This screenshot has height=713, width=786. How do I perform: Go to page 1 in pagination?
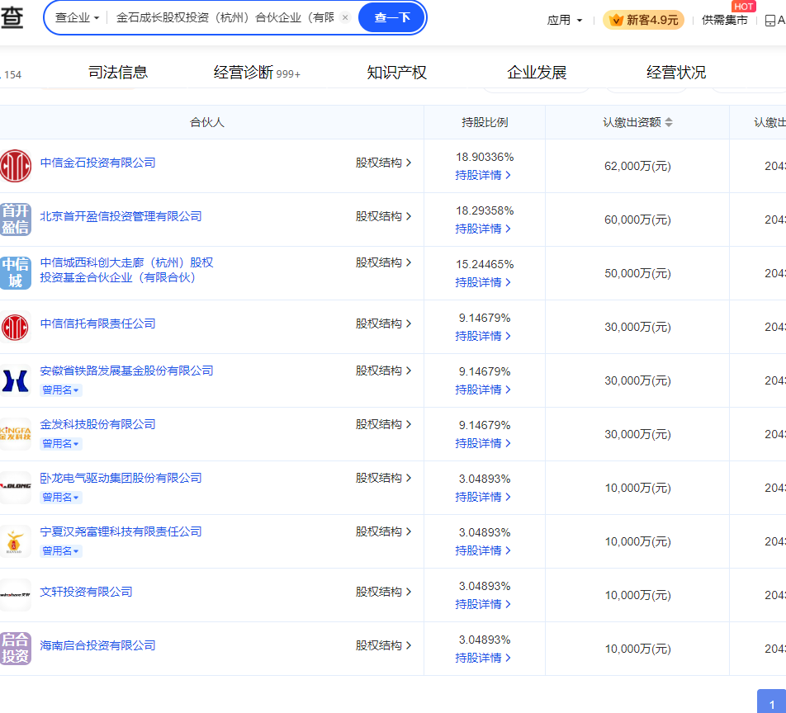coord(771,701)
